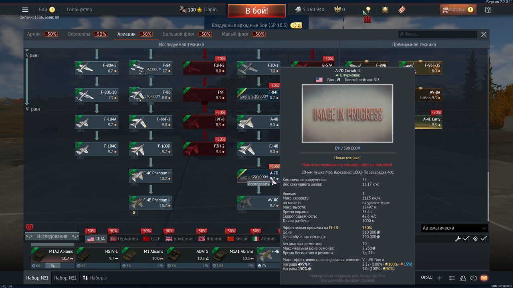This screenshot has height=288, width=513.
Task: Select the F-4C Phantom II aircraft
Action: tap(151, 176)
